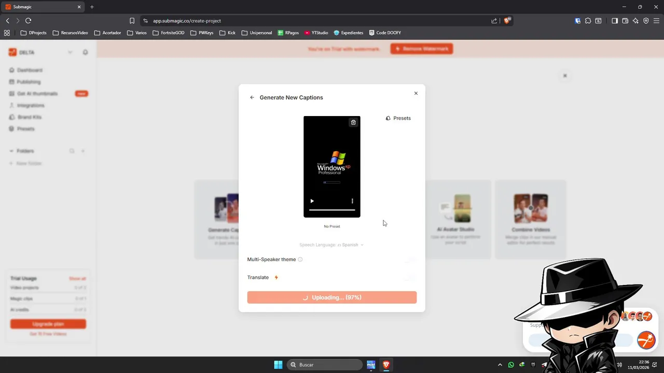The height and width of the screenshot is (373, 664).
Task: Open the Speech Language Spanish dropdown
Action: coord(331,245)
